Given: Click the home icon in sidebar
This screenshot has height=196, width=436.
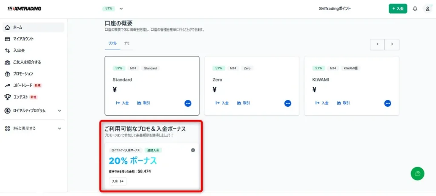Looking at the screenshot, I should 8,28.
